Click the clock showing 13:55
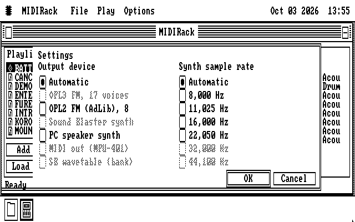355x222 pixels. pos(339,11)
